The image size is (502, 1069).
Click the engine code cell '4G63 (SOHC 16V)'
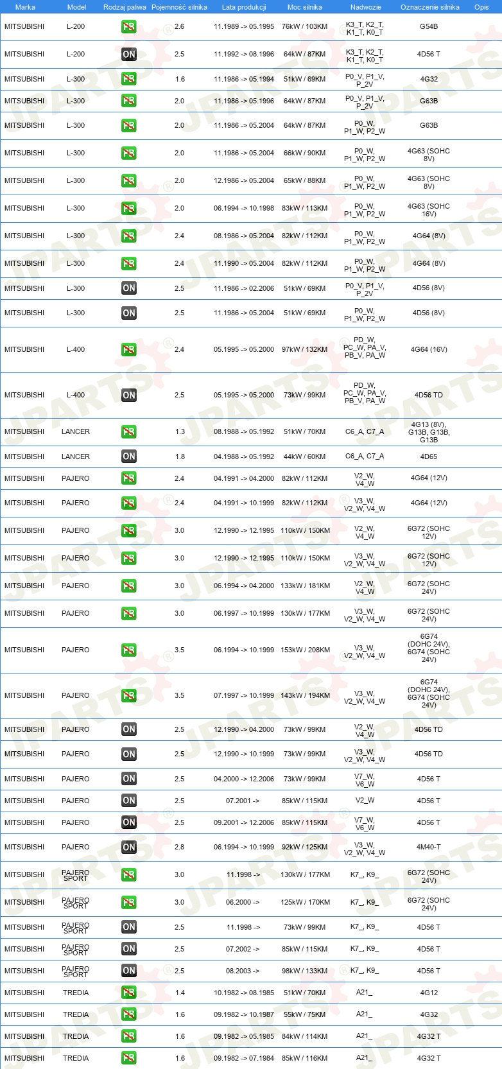(x=429, y=211)
